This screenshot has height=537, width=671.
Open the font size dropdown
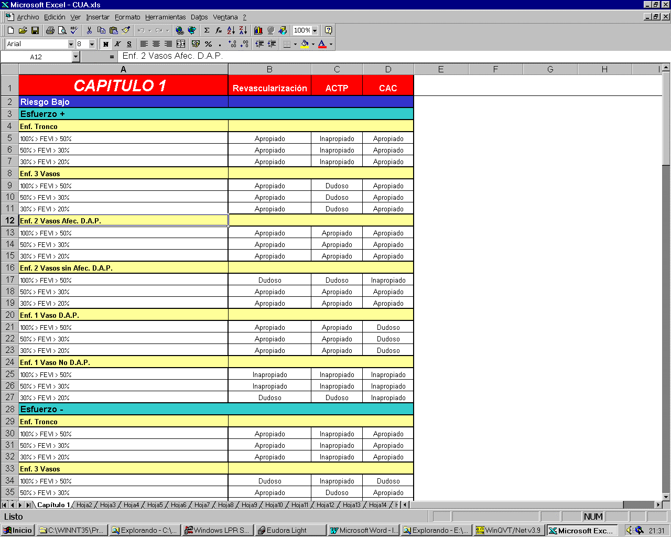tap(92, 44)
